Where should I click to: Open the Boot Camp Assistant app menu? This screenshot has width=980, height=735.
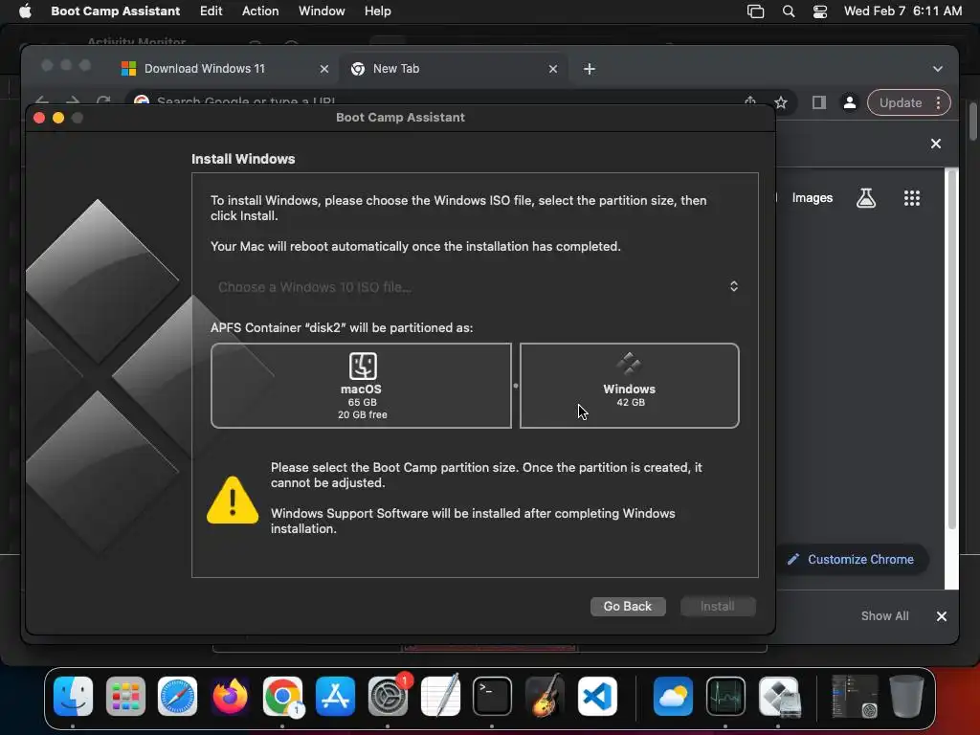115,11
